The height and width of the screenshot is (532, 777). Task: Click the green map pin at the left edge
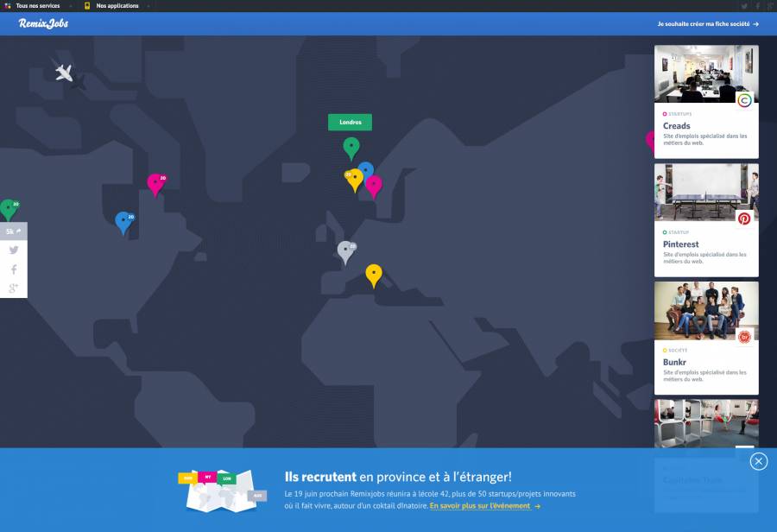8,209
